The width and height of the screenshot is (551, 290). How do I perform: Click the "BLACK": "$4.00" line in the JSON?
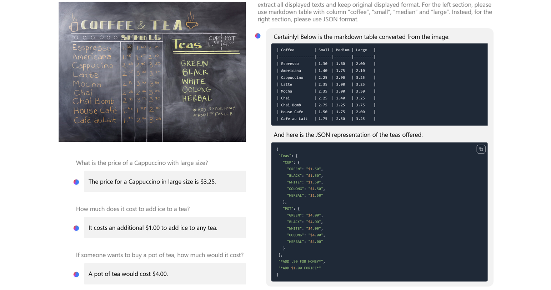click(305, 222)
